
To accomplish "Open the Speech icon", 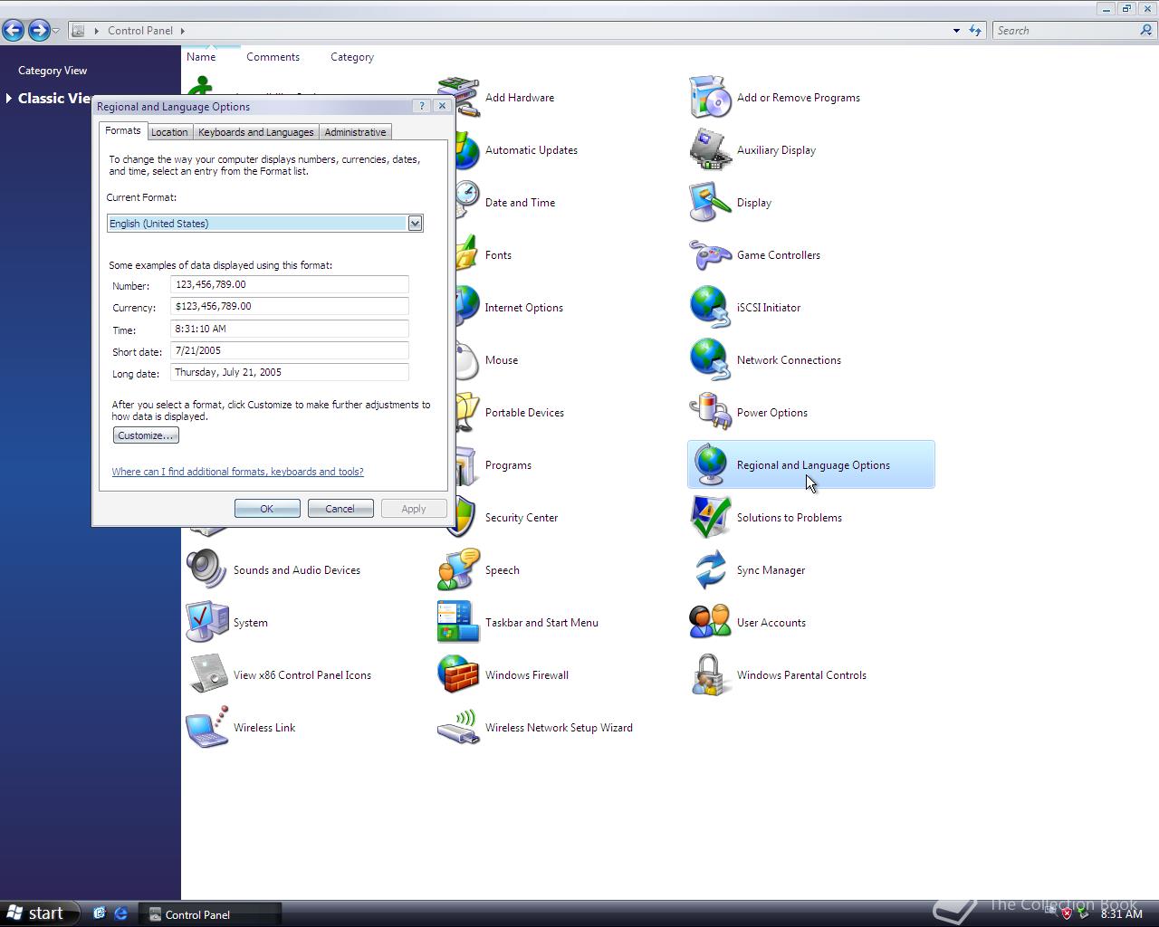I will 458,570.
